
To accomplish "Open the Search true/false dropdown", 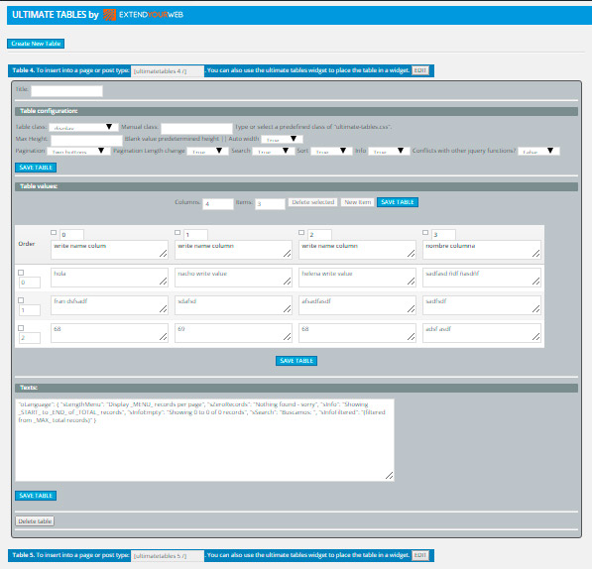I will coord(274,152).
